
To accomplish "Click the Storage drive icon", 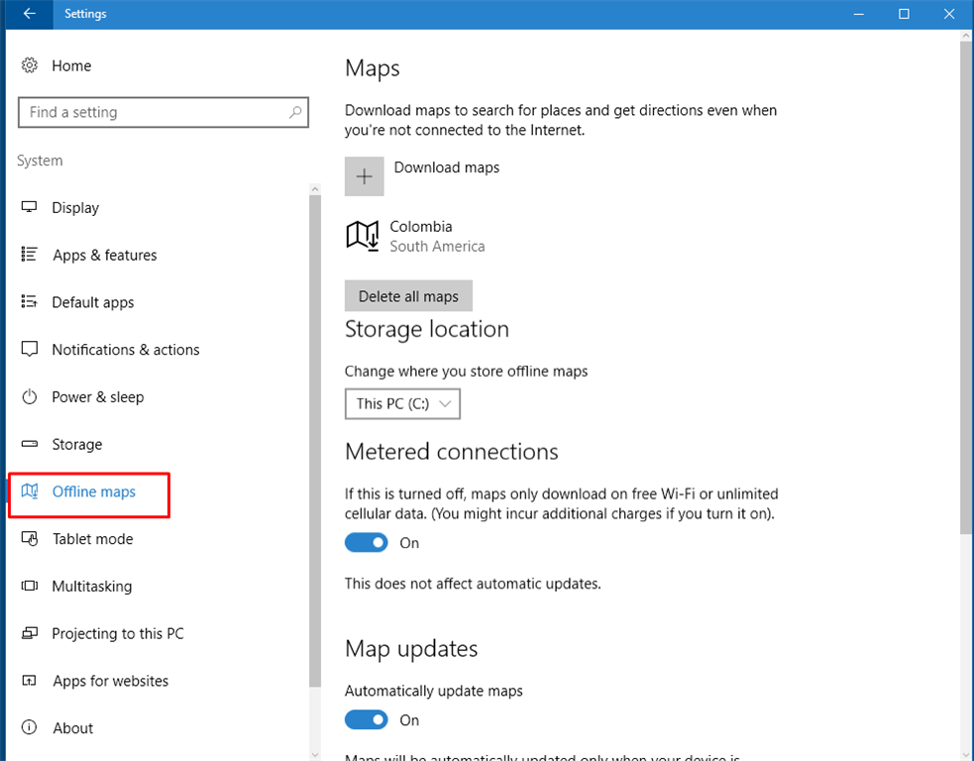I will [x=30, y=445].
